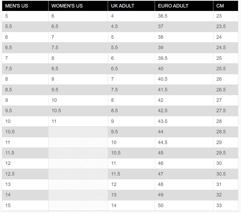Click Euro Adult 43.5 cell
The height and width of the screenshot is (213, 241).
184,121
